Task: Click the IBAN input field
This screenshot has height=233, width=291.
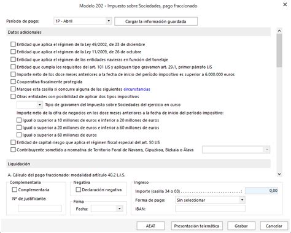Action: tap(210, 208)
